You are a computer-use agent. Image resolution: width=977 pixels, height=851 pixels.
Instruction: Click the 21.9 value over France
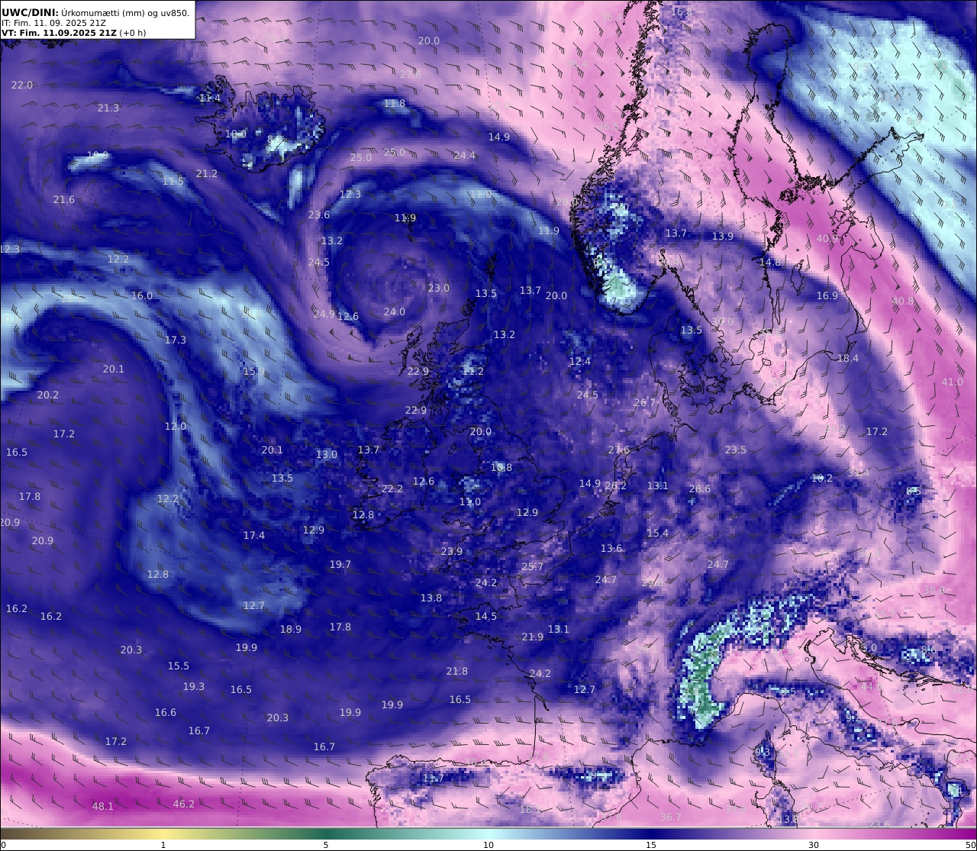tap(533, 637)
